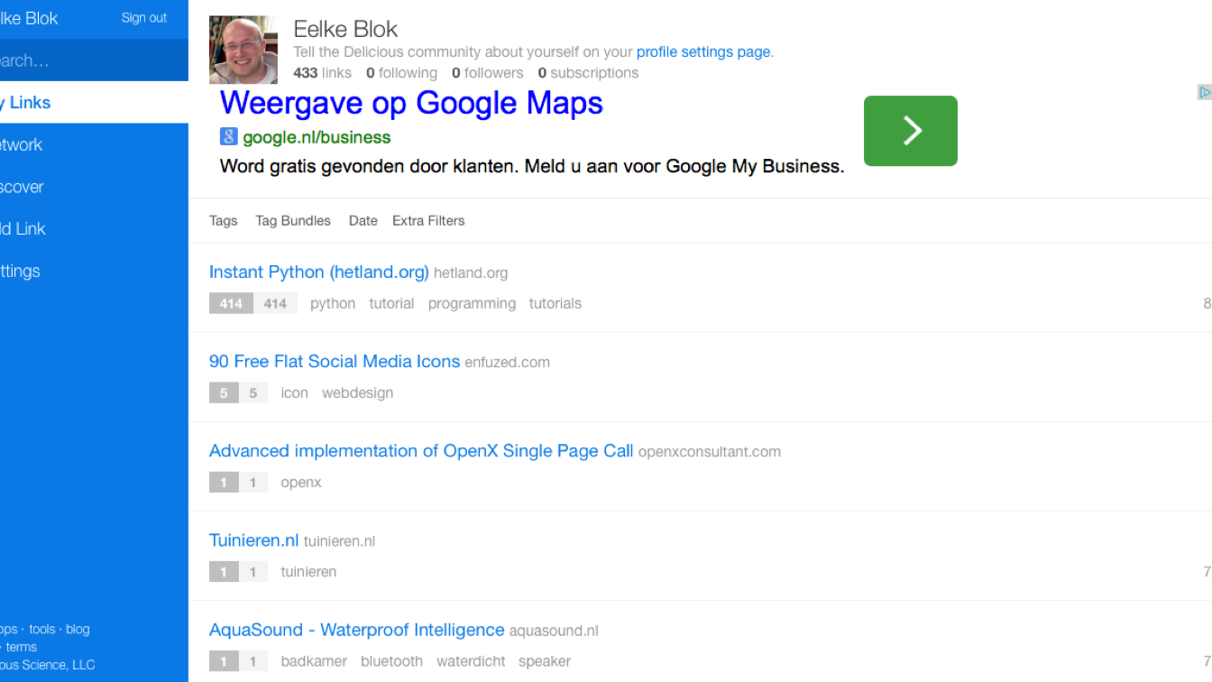This screenshot has height=682, width=1212.
Task: Expand the Date filter
Action: pyautogui.click(x=363, y=220)
